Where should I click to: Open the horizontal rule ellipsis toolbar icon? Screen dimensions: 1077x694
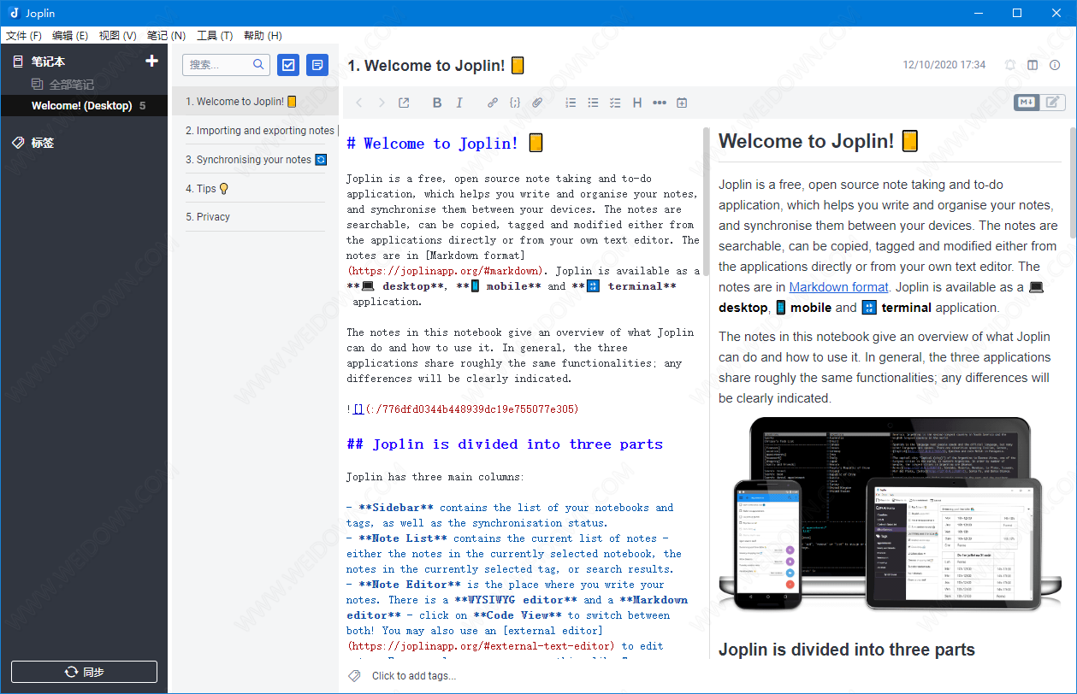click(x=660, y=103)
